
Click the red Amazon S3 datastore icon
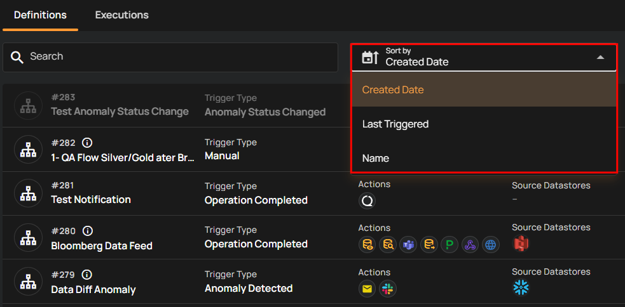(521, 244)
